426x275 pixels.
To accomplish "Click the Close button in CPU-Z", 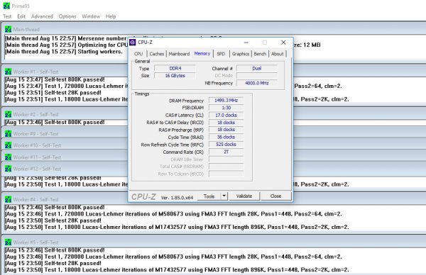I will (275, 196).
